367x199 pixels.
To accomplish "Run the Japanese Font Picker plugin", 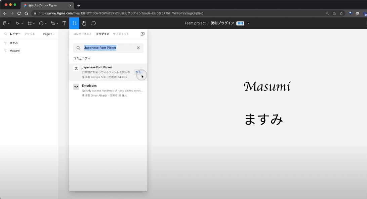I will pos(138,72).
